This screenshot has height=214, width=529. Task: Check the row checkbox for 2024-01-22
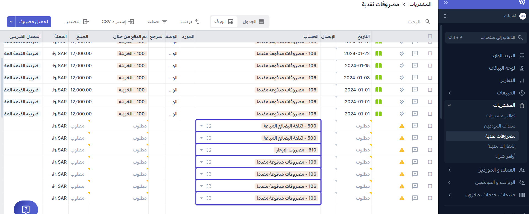[x=430, y=53]
